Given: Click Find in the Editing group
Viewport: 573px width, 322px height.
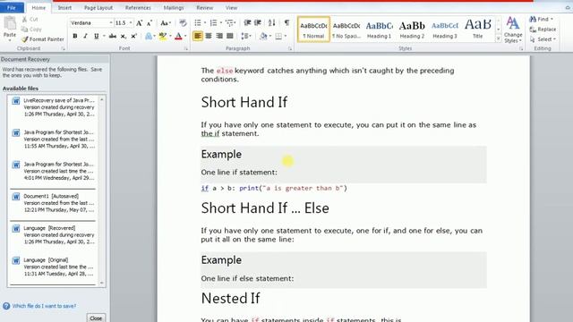Looking at the screenshot, I should (x=540, y=20).
